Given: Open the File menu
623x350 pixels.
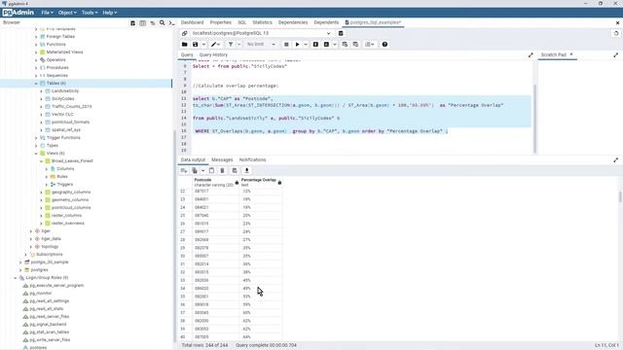Looking at the screenshot, I should [x=47, y=13].
